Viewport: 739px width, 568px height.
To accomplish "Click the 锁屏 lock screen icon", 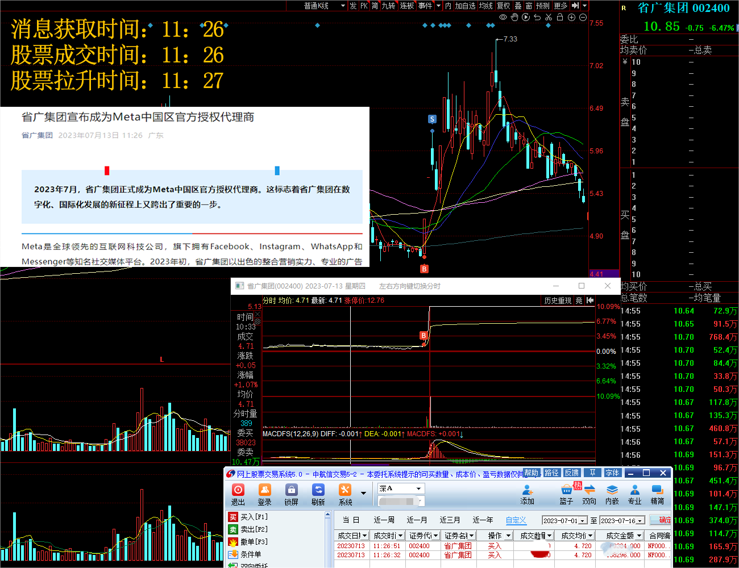I will 292,494.
